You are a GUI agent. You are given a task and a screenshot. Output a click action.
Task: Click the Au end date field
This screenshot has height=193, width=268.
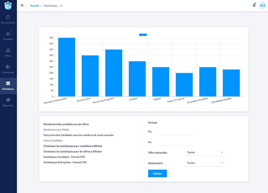176,142
